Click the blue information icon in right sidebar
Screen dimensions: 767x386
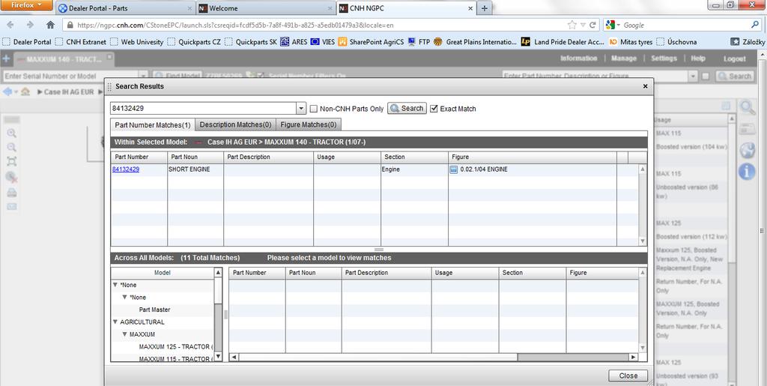[x=747, y=172]
